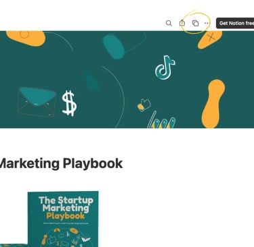Click the TikTok logo in the cover

[165, 67]
